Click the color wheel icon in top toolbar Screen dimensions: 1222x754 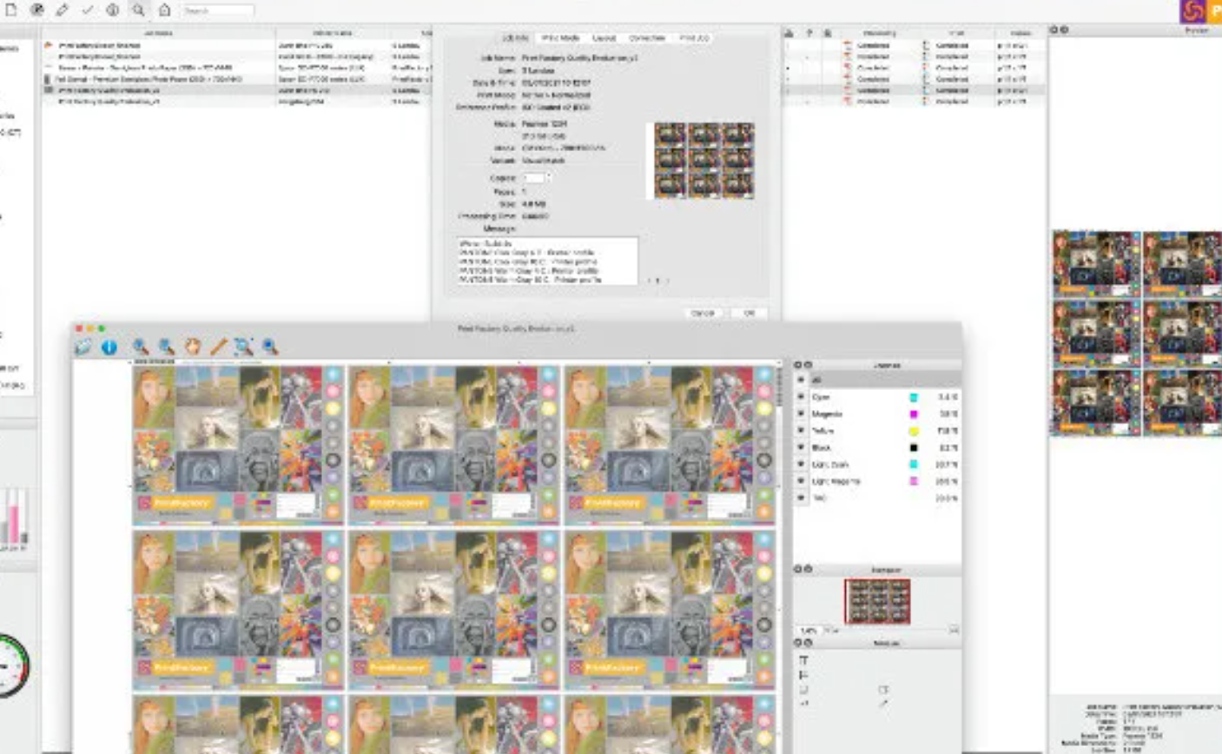37,10
